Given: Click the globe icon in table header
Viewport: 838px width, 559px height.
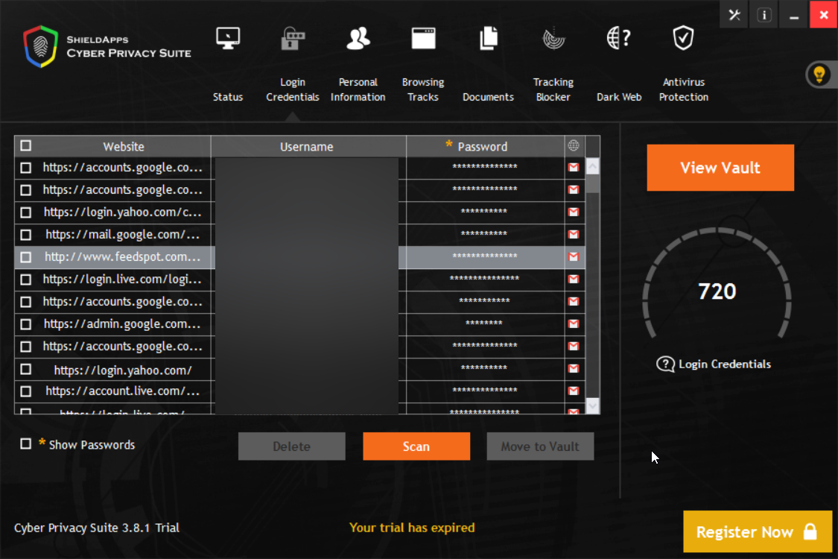Looking at the screenshot, I should point(574,145).
